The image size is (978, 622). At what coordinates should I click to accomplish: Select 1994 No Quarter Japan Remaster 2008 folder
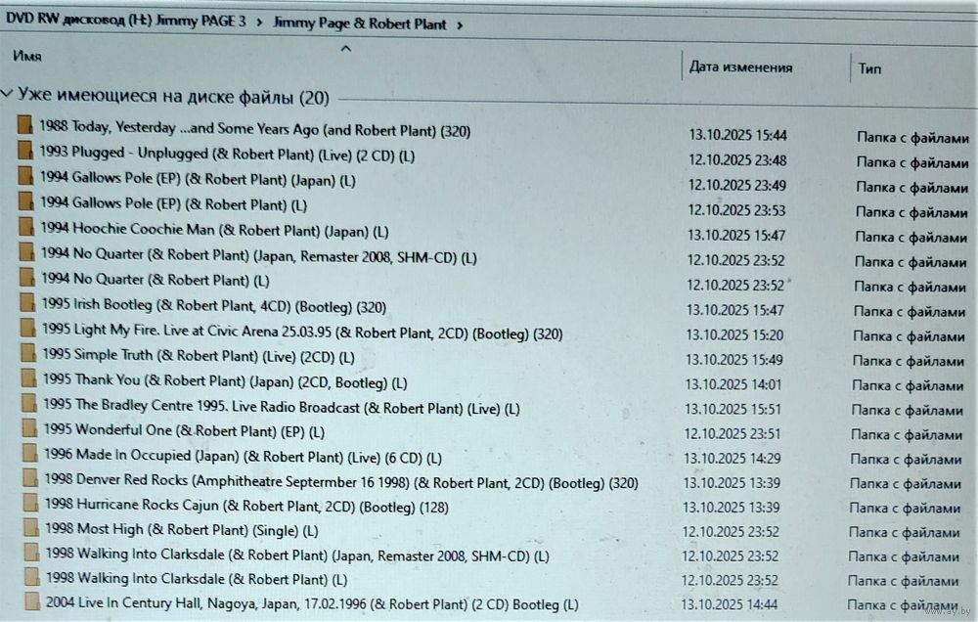coord(258,257)
